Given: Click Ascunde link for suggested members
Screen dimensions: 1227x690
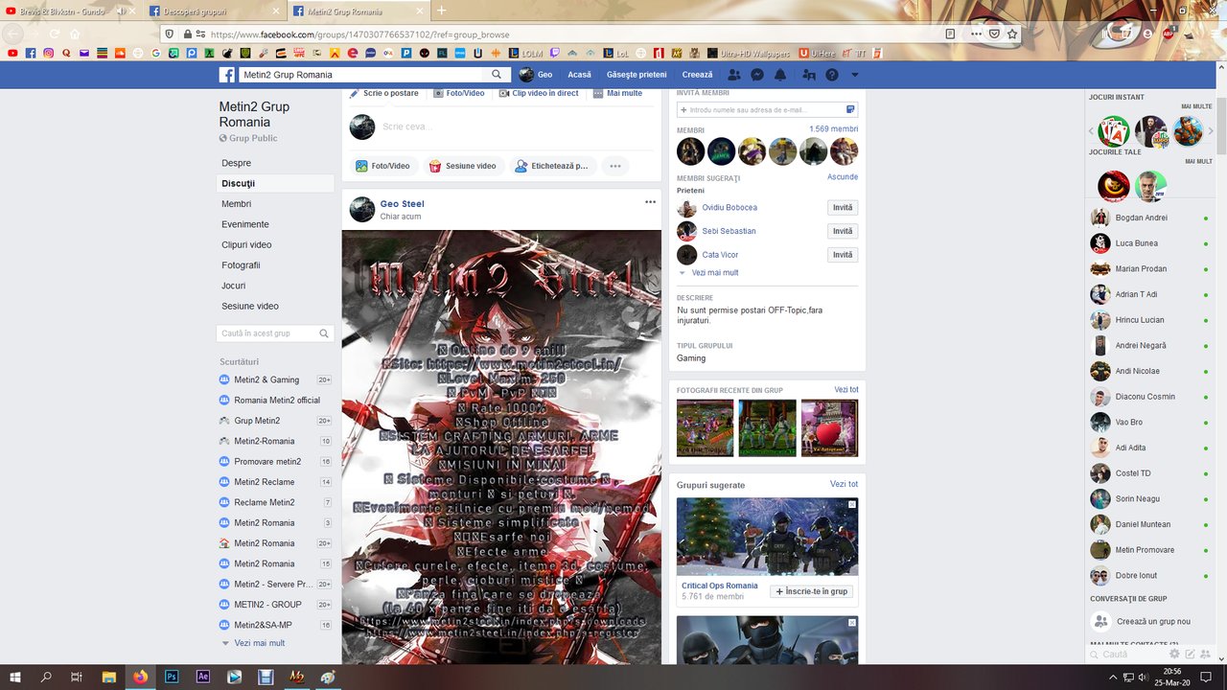Looking at the screenshot, I should [843, 177].
